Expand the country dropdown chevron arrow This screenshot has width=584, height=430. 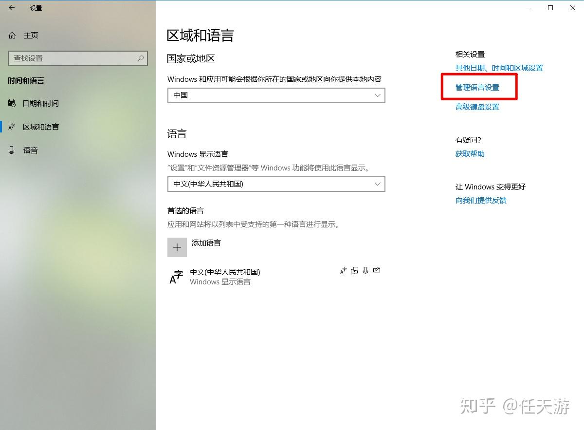[378, 95]
